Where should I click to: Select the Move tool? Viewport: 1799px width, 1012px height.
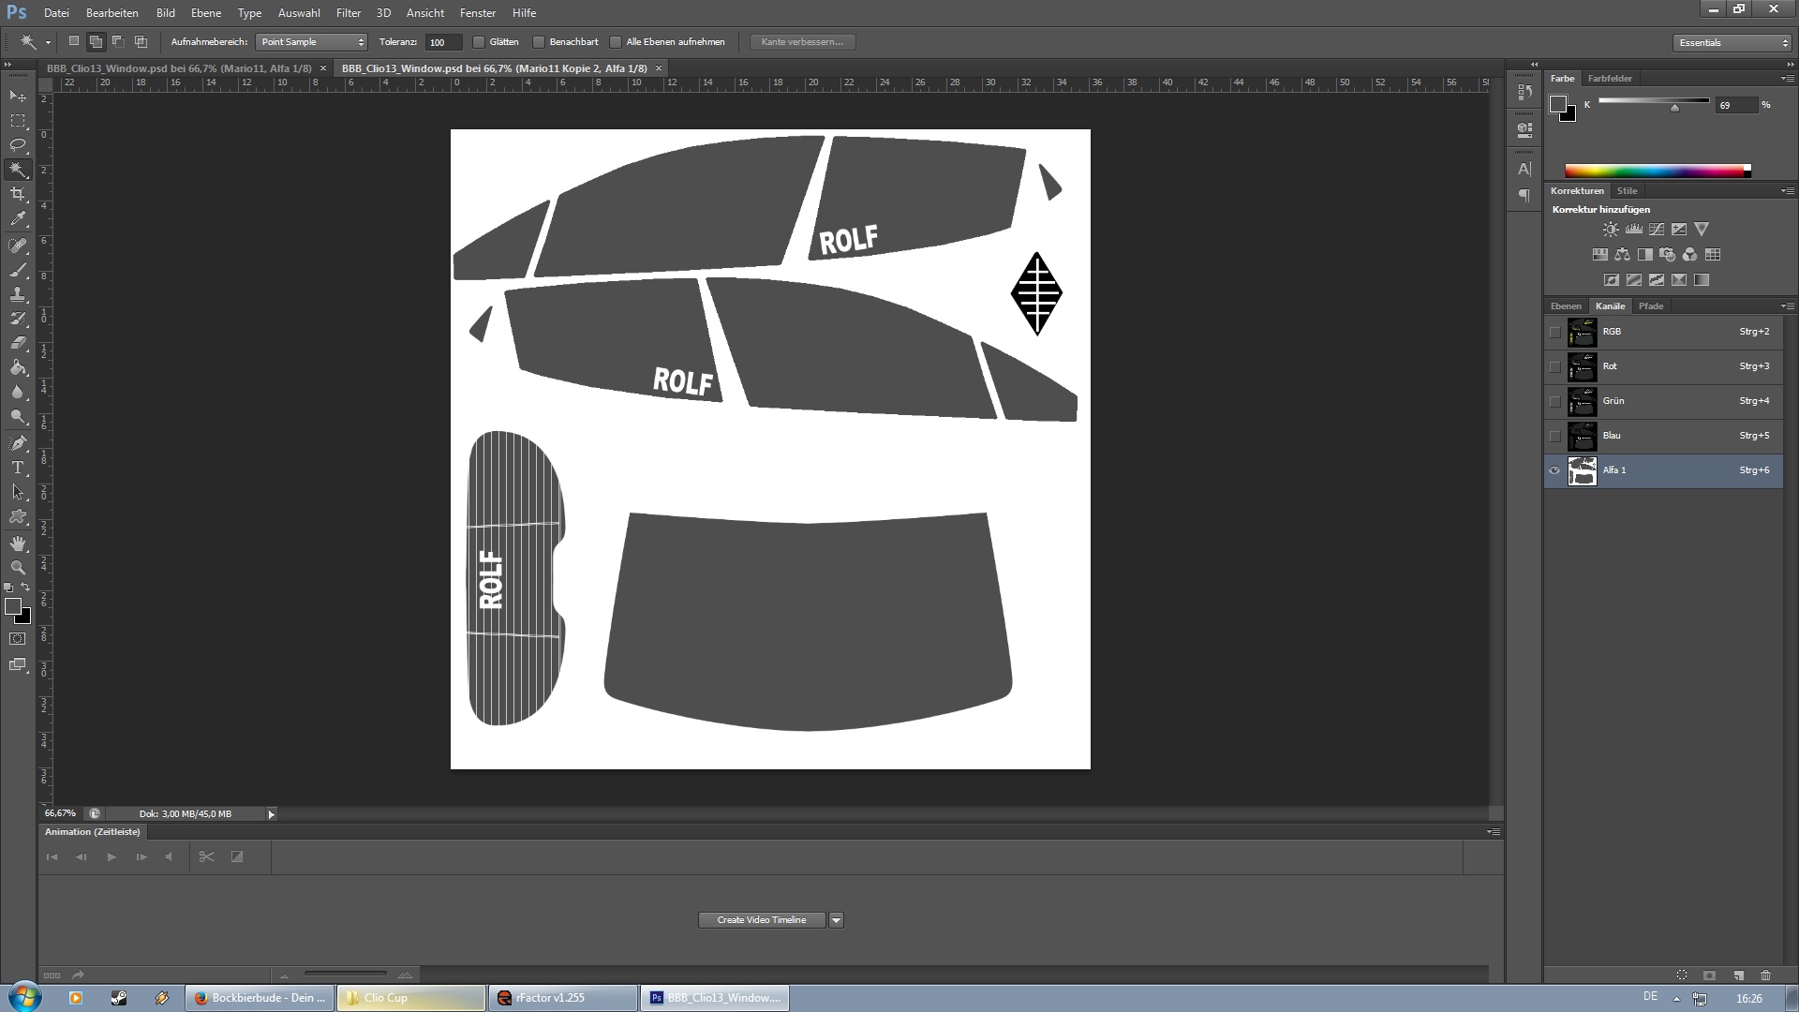(x=18, y=97)
